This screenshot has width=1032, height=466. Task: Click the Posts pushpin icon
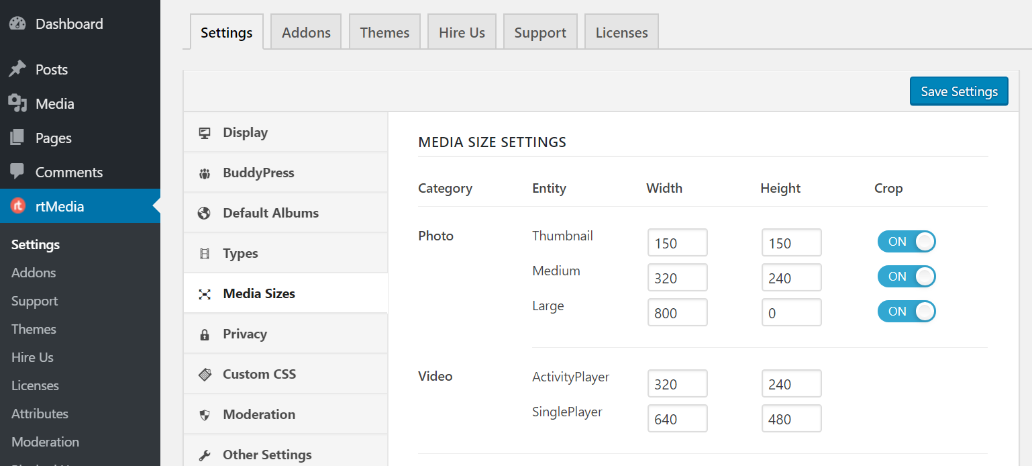tap(16, 68)
